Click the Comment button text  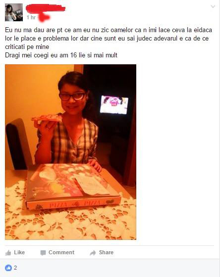pos(61,252)
